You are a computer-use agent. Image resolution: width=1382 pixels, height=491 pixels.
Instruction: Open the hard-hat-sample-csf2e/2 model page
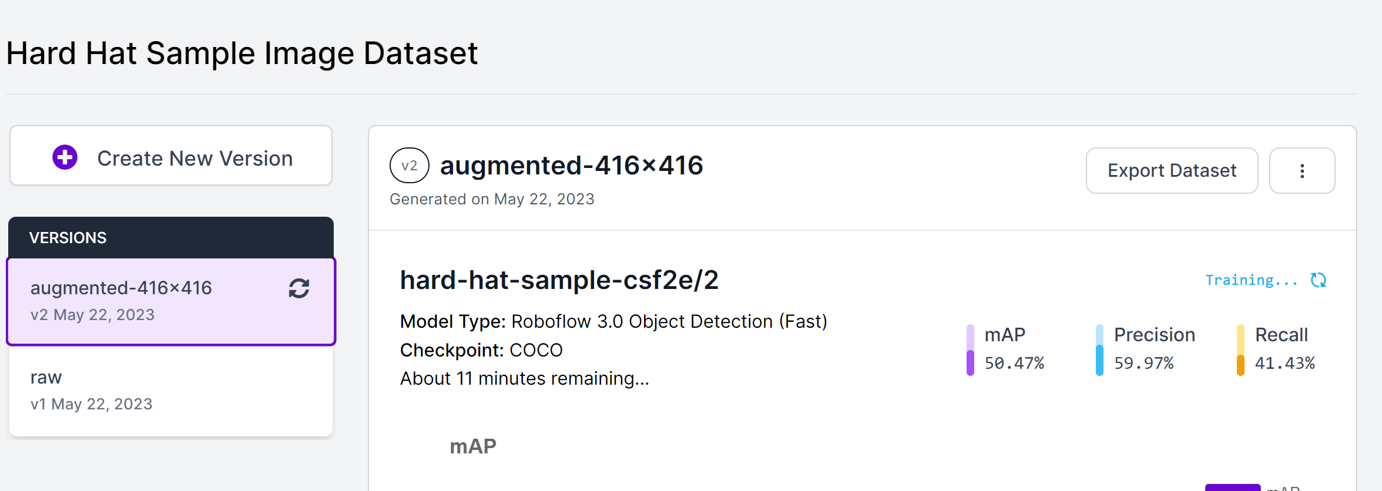pyautogui.click(x=560, y=280)
